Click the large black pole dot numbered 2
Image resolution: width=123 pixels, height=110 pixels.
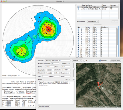[x=13, y=60]
